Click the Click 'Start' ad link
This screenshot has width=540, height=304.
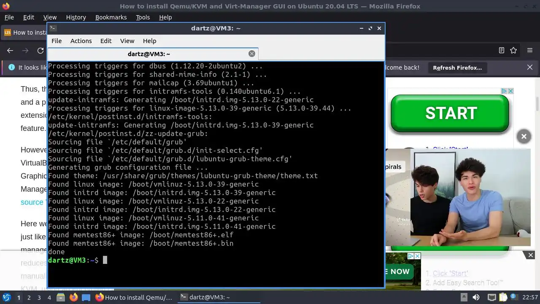click(x=450, y=274)
